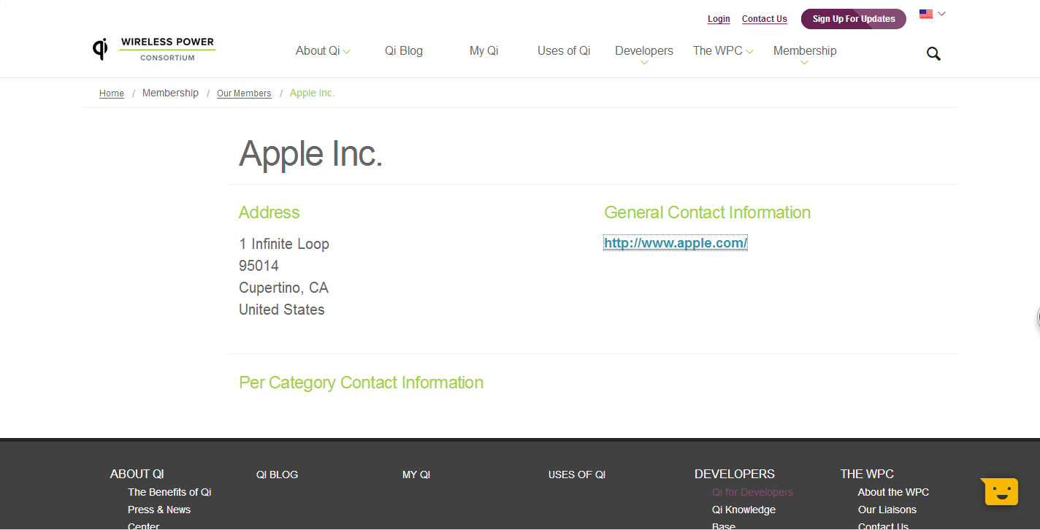
Task: Click footer QI BLOG link
Action: (278, 475)
